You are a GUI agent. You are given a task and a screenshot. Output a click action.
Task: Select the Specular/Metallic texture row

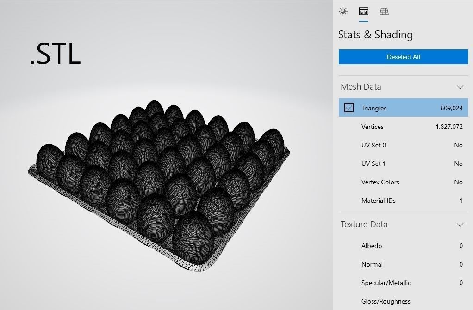pos(403,283)
